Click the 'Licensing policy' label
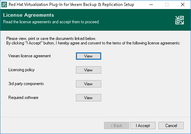Image resolution: width=191 pixels, height=134 pixels. click(21, 70)
